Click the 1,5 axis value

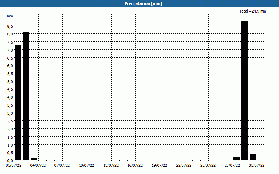point(10,137)
